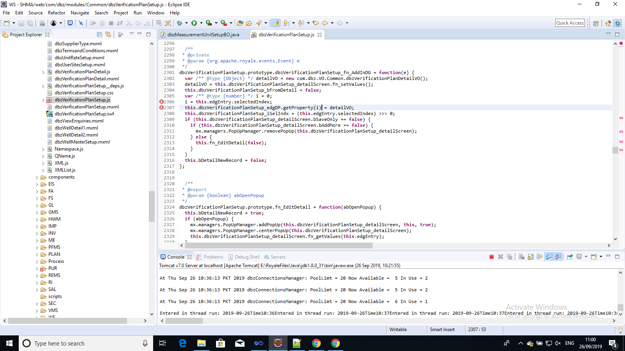The height and width of the screenshot is (351, 625).
Task: Open Google Chrome from the taskbar
Action: 316,343
